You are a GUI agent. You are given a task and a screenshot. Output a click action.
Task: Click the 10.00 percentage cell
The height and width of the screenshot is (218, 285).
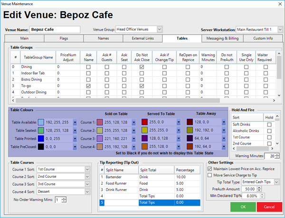(187, 177)
